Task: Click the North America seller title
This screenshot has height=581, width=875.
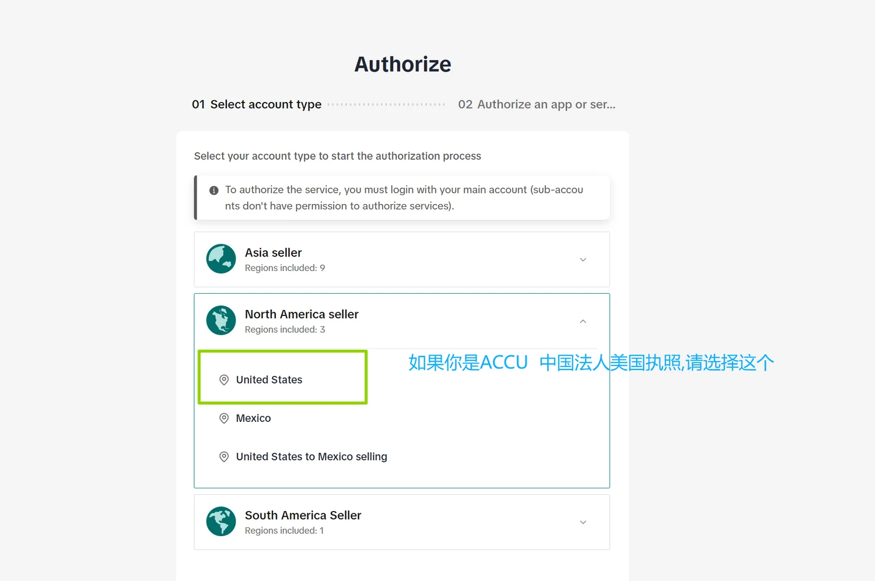Action: (x=302, y=314)
